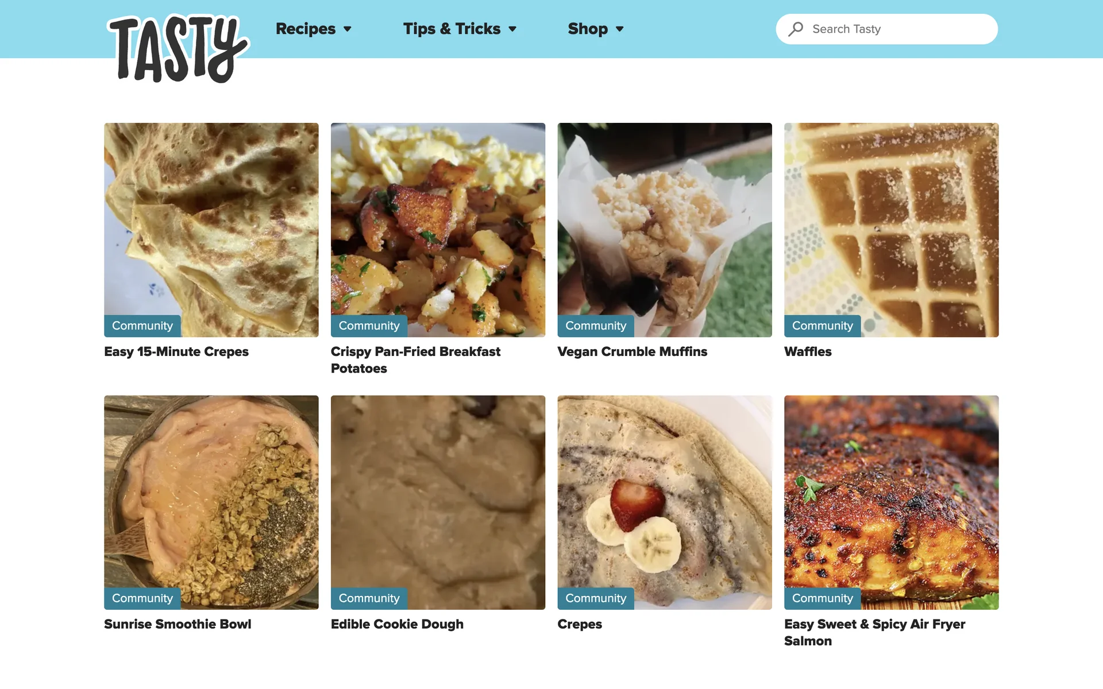Image resolution: width=1103 pixels, height=689 pixels.
Task: Open the Sunrise Smoothie Bowl image
Action: [x=211, y=502]
